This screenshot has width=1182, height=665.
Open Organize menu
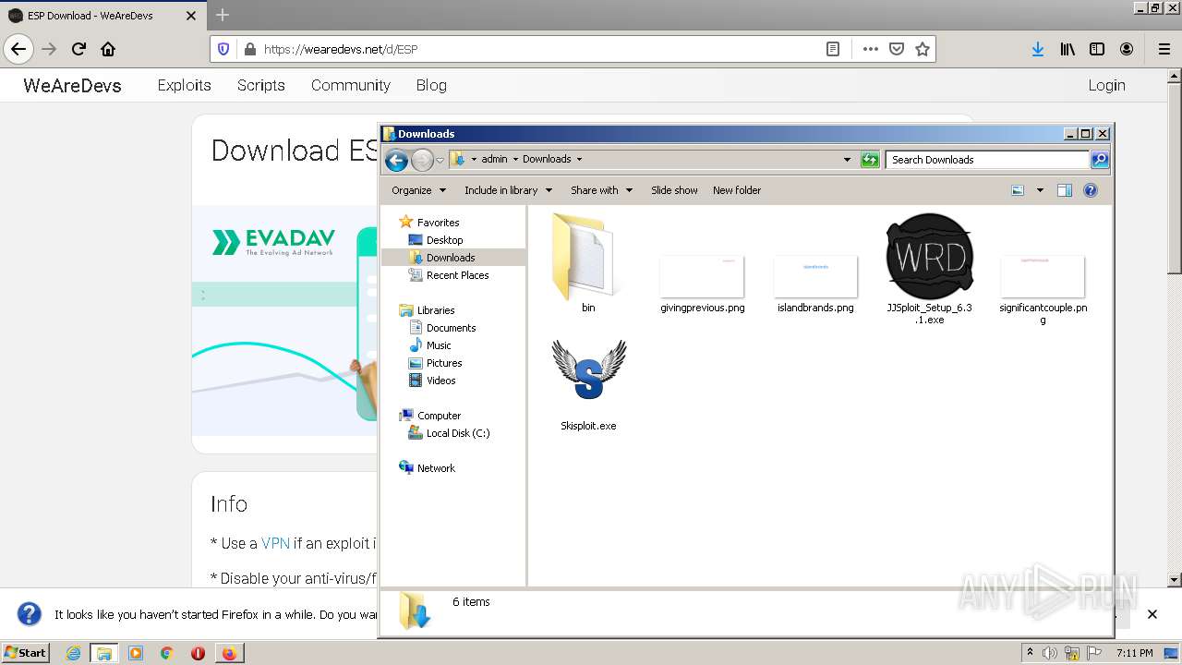click(x=418, y=190)
